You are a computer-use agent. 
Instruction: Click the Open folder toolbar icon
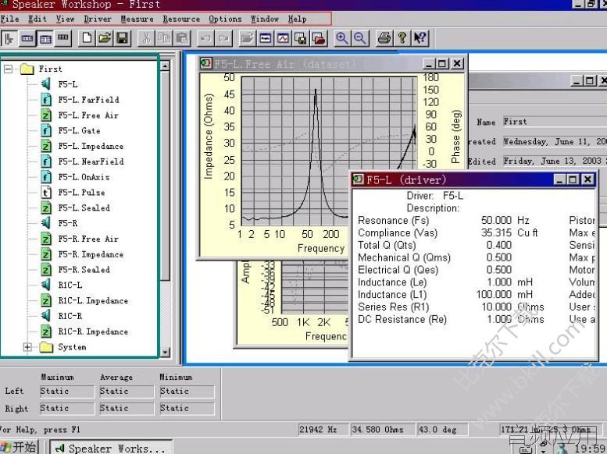(105, 38)
